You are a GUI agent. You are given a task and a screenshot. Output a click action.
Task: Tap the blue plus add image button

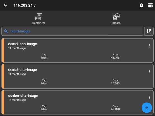[x=147, y=108]
